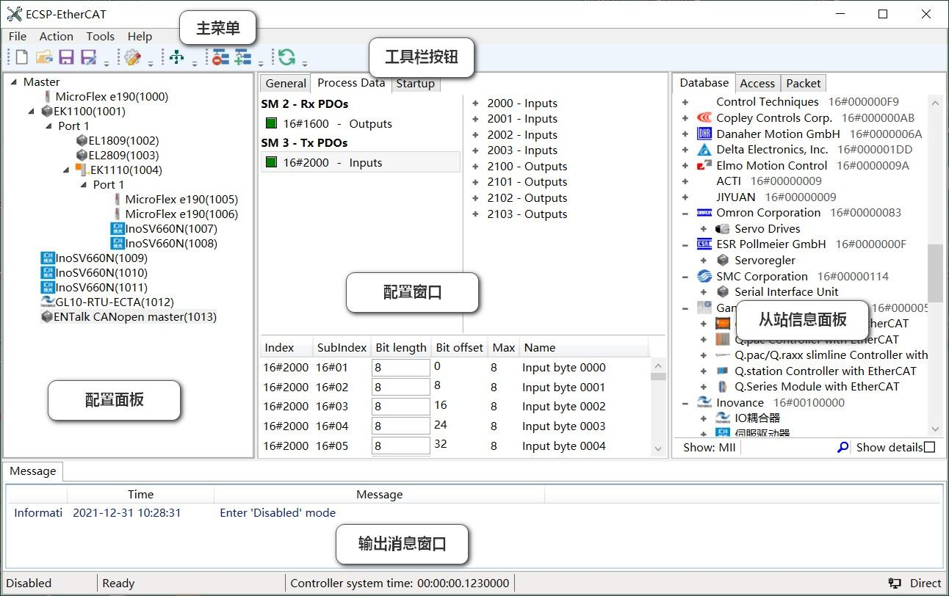Image resolution: width=949 pixels, height=596 pixels.
Task: Open the File menu
Action: pos(18,36)
